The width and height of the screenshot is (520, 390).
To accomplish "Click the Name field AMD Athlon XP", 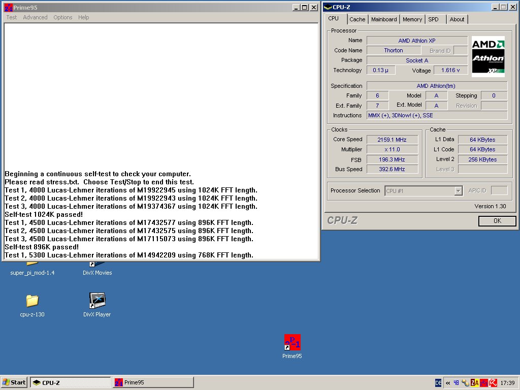I will click(417, 41).
